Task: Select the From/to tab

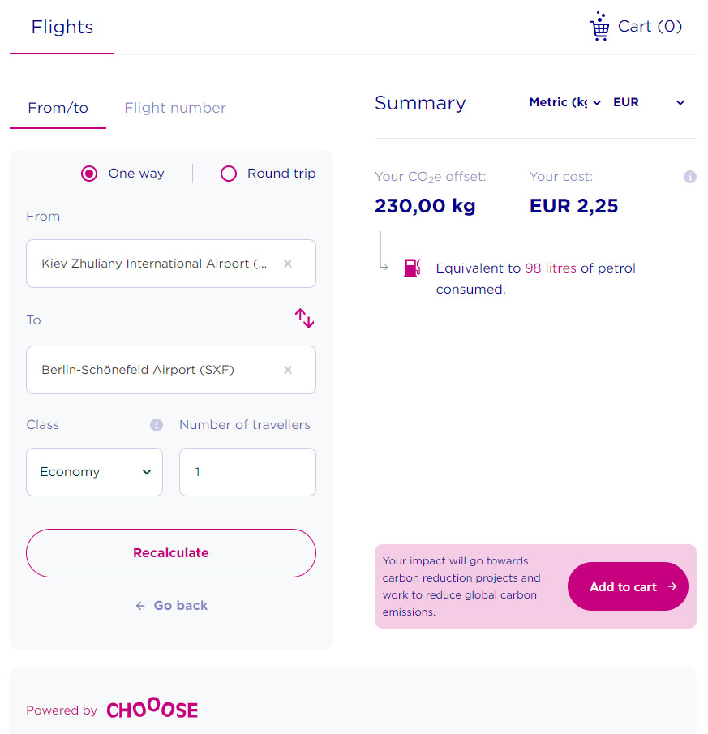Action: 58,108
